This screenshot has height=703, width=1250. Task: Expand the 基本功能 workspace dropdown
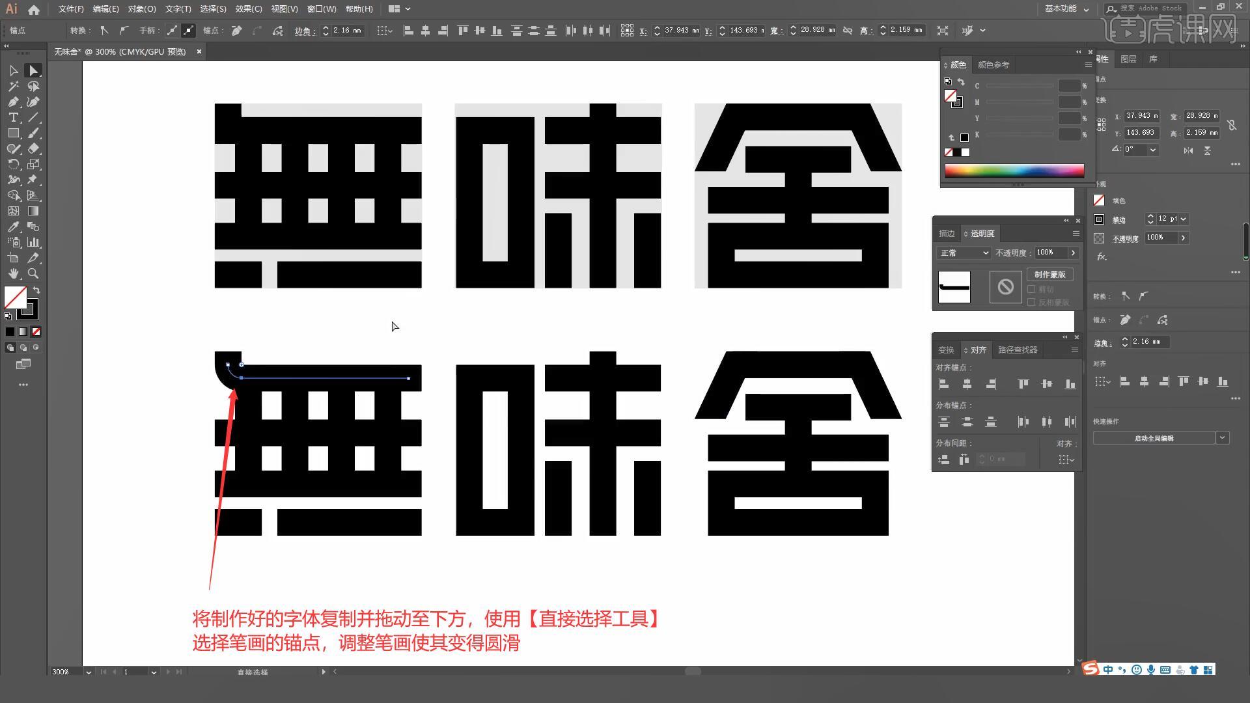1066,9
